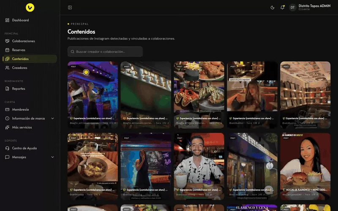Go to the Dashboard menu item
This screenshot has width=338, height=211.
[x=30, y=20]
